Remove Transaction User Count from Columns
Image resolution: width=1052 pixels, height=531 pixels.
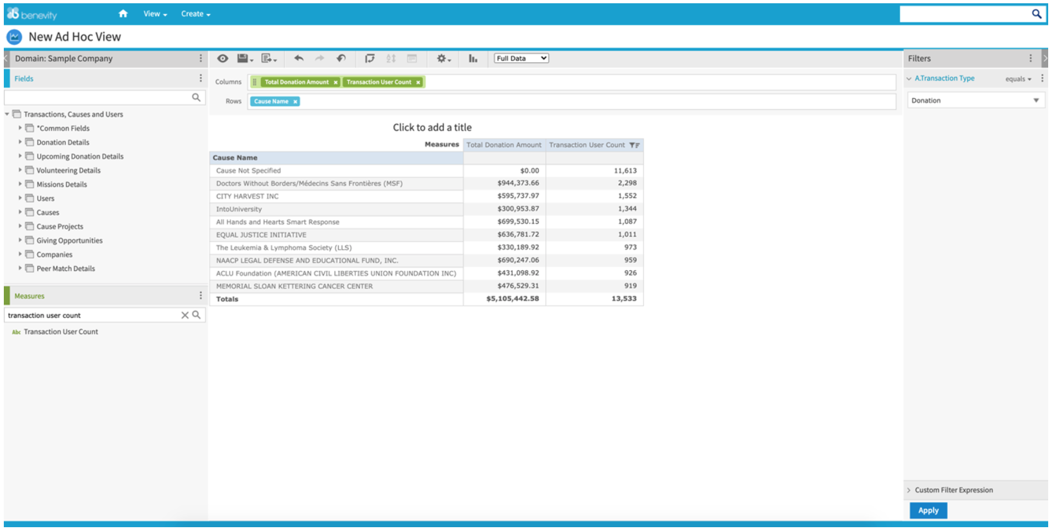pyautogui.click(x=419, y=82)
